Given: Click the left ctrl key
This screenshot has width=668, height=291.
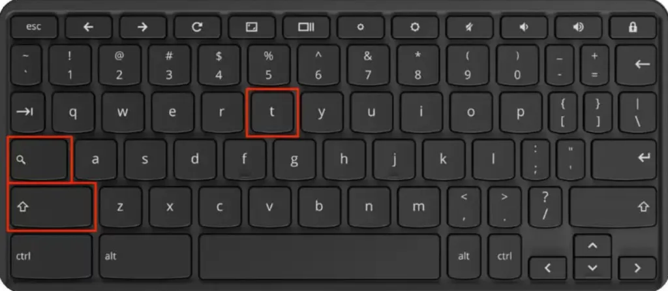Looking at the screenshot, I should click(52, 256).
